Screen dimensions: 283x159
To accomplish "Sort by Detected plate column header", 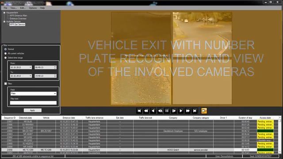I will click(x=26, y=118).
